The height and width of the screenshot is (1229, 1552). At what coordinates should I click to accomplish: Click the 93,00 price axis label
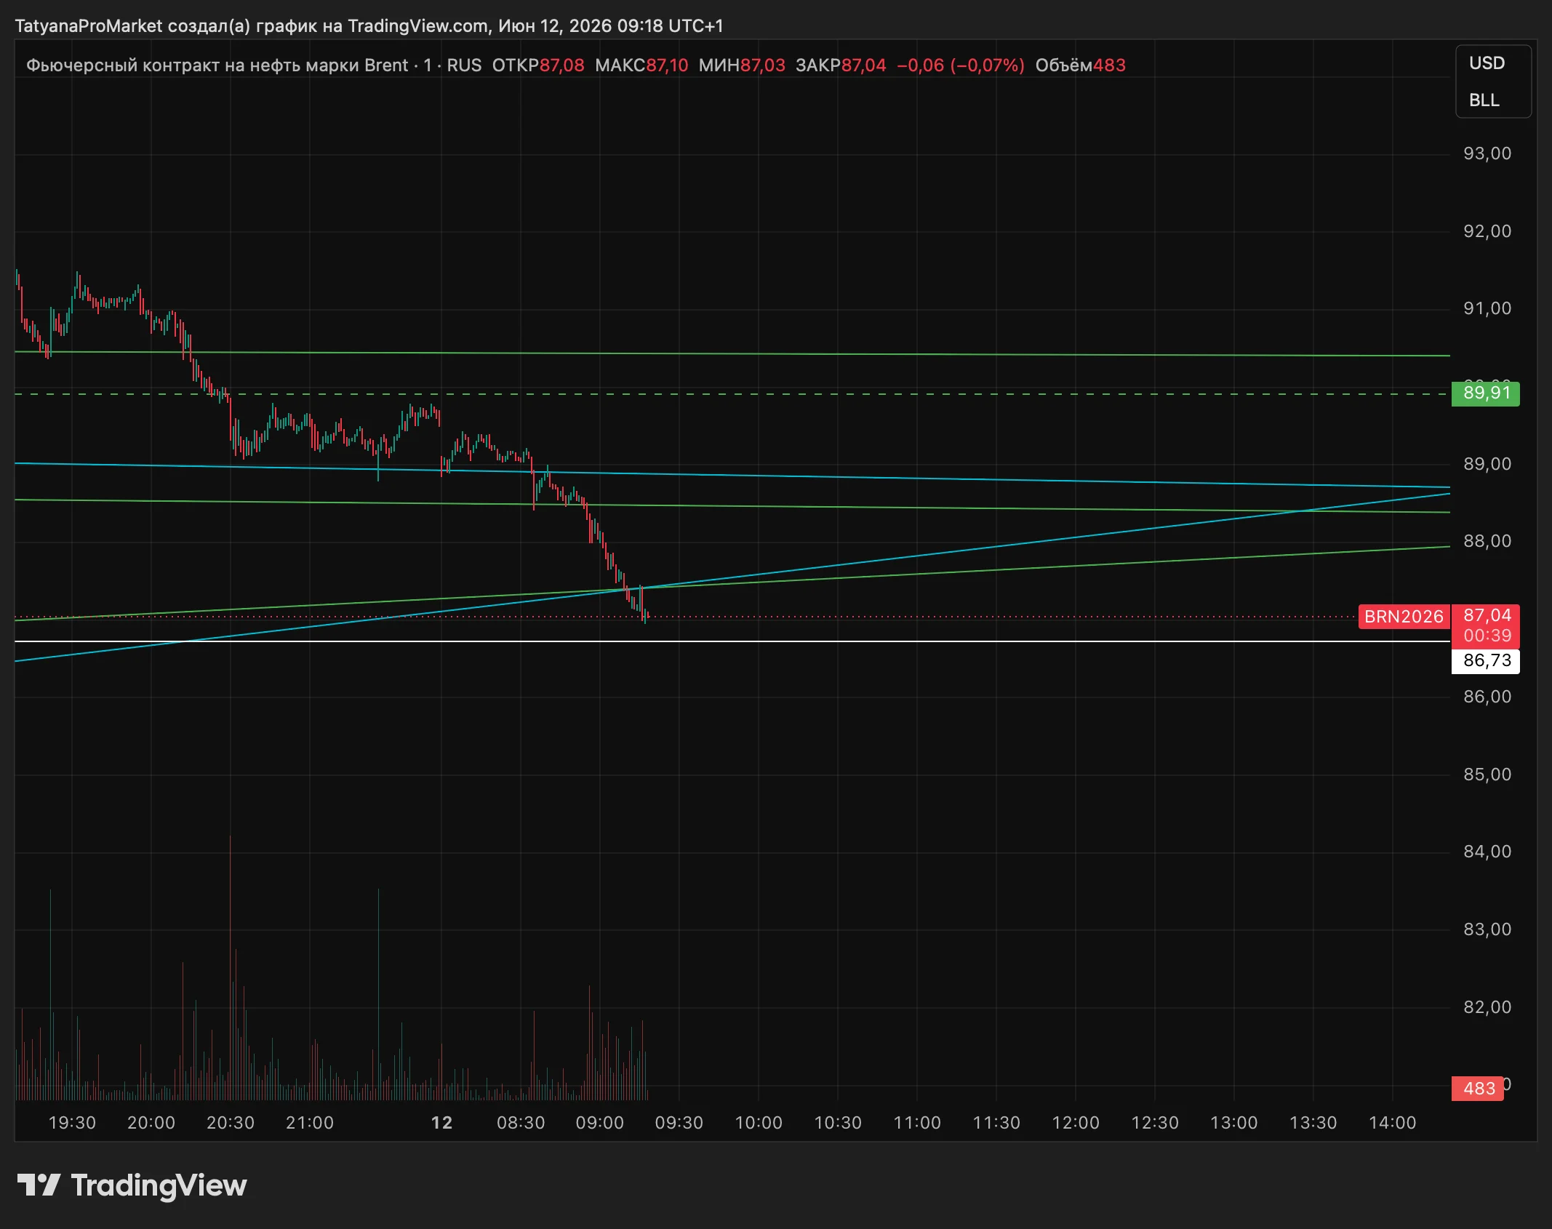(x=1487, y=153)
